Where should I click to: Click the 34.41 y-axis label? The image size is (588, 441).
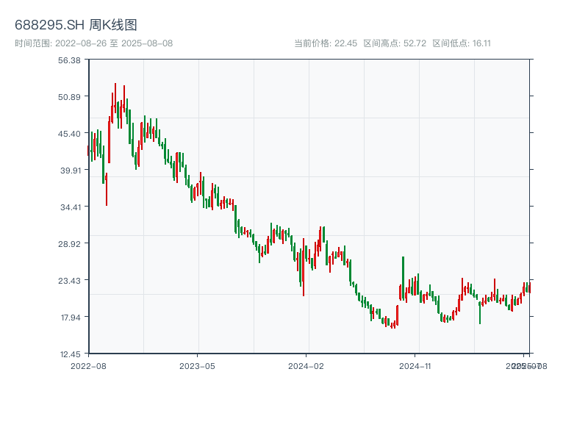tap(69, 207)
